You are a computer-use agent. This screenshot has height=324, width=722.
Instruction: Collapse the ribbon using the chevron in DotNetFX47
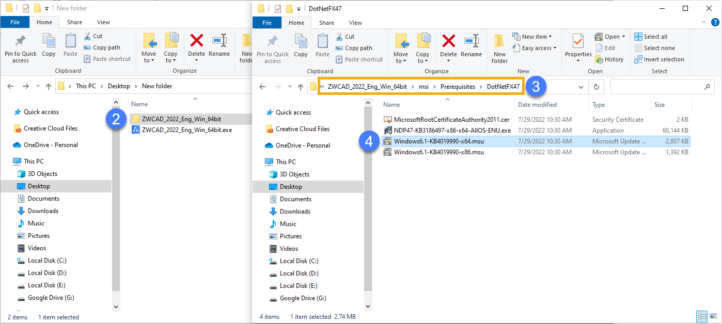pos(704,22)
